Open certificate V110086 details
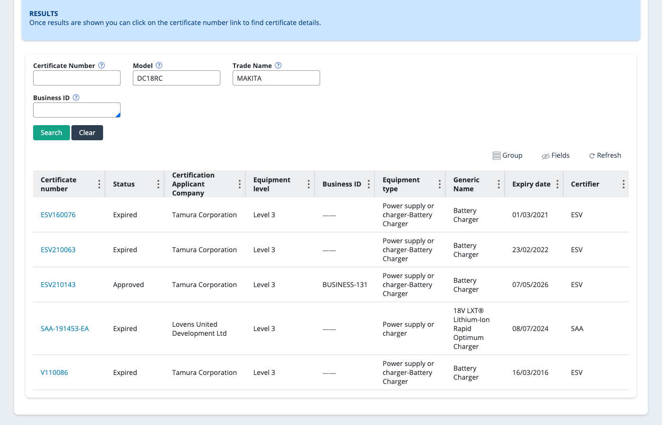This screenshot has width=662, height=425. (x=54, y=372)
